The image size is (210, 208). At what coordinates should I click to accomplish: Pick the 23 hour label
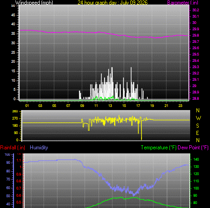(x=180, y=106)
